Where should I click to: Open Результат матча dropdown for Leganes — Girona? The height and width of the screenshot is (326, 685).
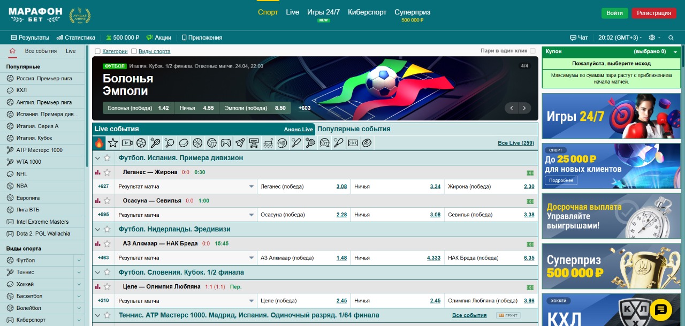(251, 187)
